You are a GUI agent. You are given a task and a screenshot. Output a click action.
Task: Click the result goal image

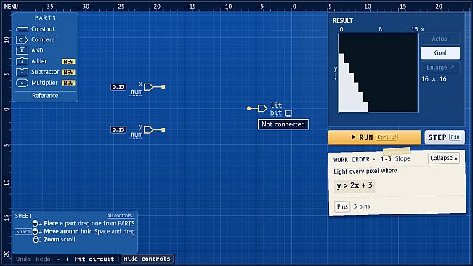click(x=378, y=73)
